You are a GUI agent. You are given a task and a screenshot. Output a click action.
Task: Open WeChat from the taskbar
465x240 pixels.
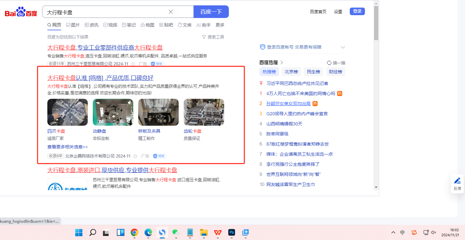tap(176, 233)
